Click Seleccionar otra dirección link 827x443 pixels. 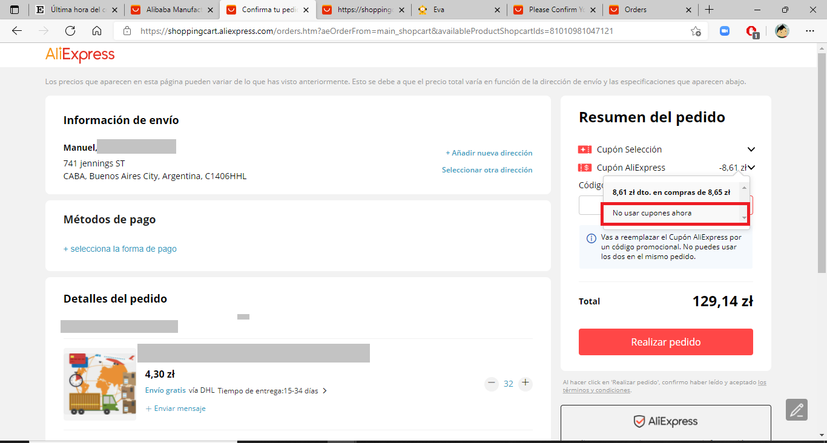point(487,170)
